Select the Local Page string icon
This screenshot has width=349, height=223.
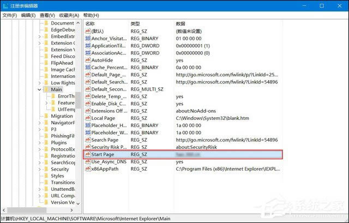click(x=88, y=118)
